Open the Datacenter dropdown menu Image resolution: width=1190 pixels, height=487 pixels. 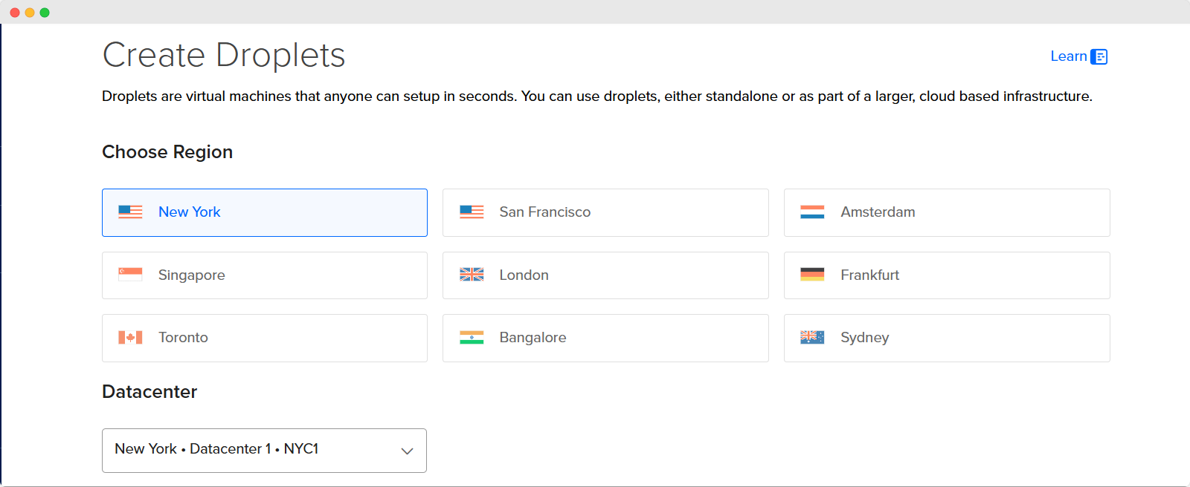[x=264, y=450]
